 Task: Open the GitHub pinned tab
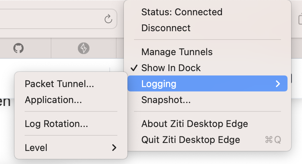coord(18,48)
